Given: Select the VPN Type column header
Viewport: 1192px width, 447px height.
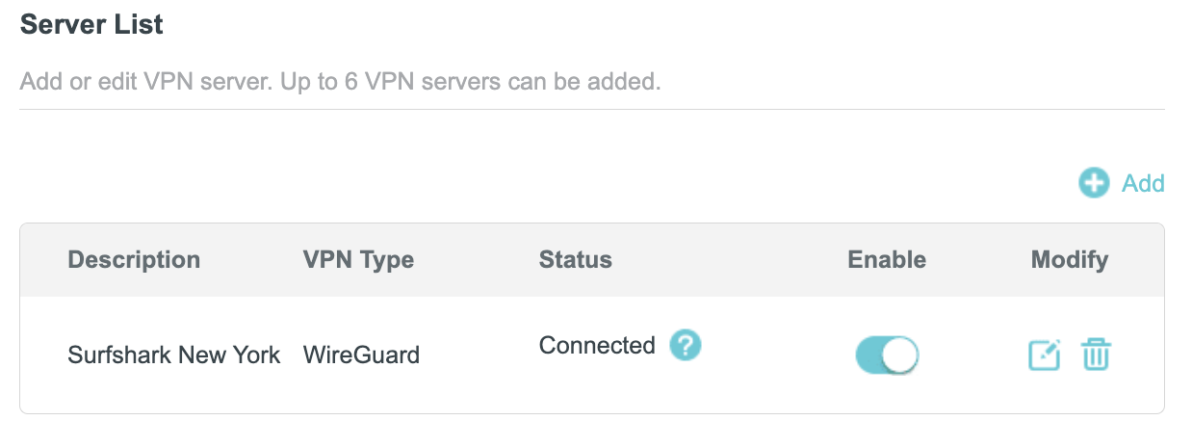Looking at the screenshot, I should coord(358,259).
